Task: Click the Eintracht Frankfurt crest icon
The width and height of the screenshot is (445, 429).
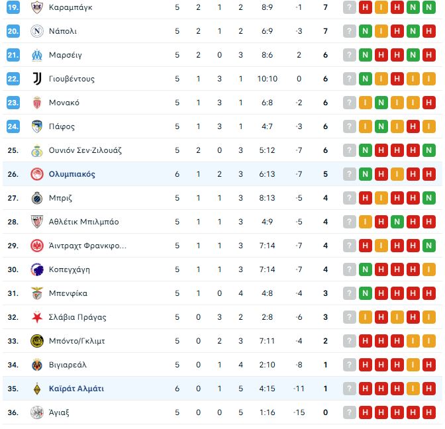Action: coord(36,246)
